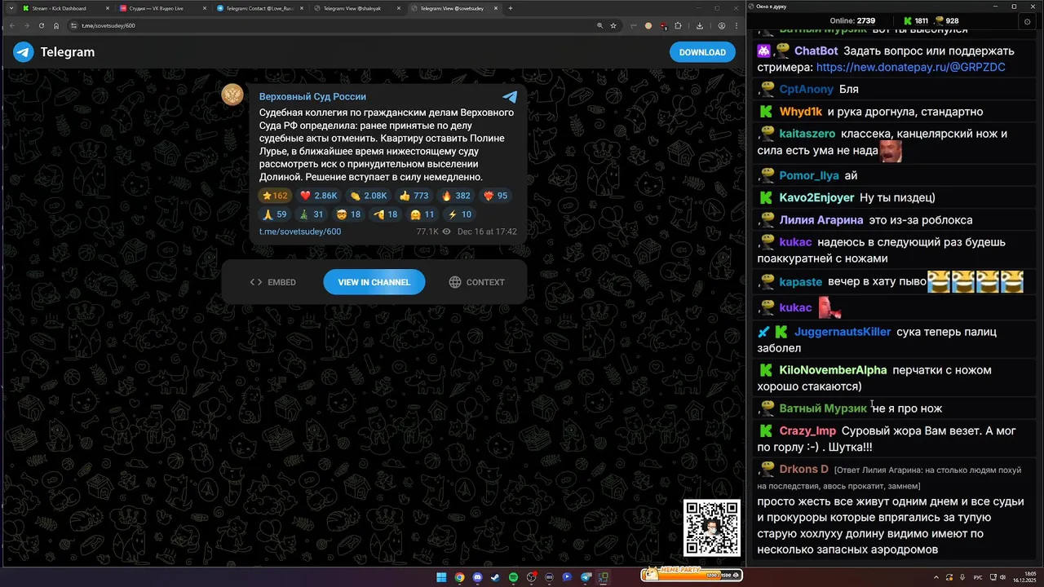1044x587 pixels.
Task: Click the burning heart reaction with 95
Action: point(496,196)
